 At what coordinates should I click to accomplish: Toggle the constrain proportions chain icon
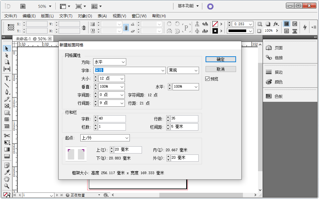(126, 27)
